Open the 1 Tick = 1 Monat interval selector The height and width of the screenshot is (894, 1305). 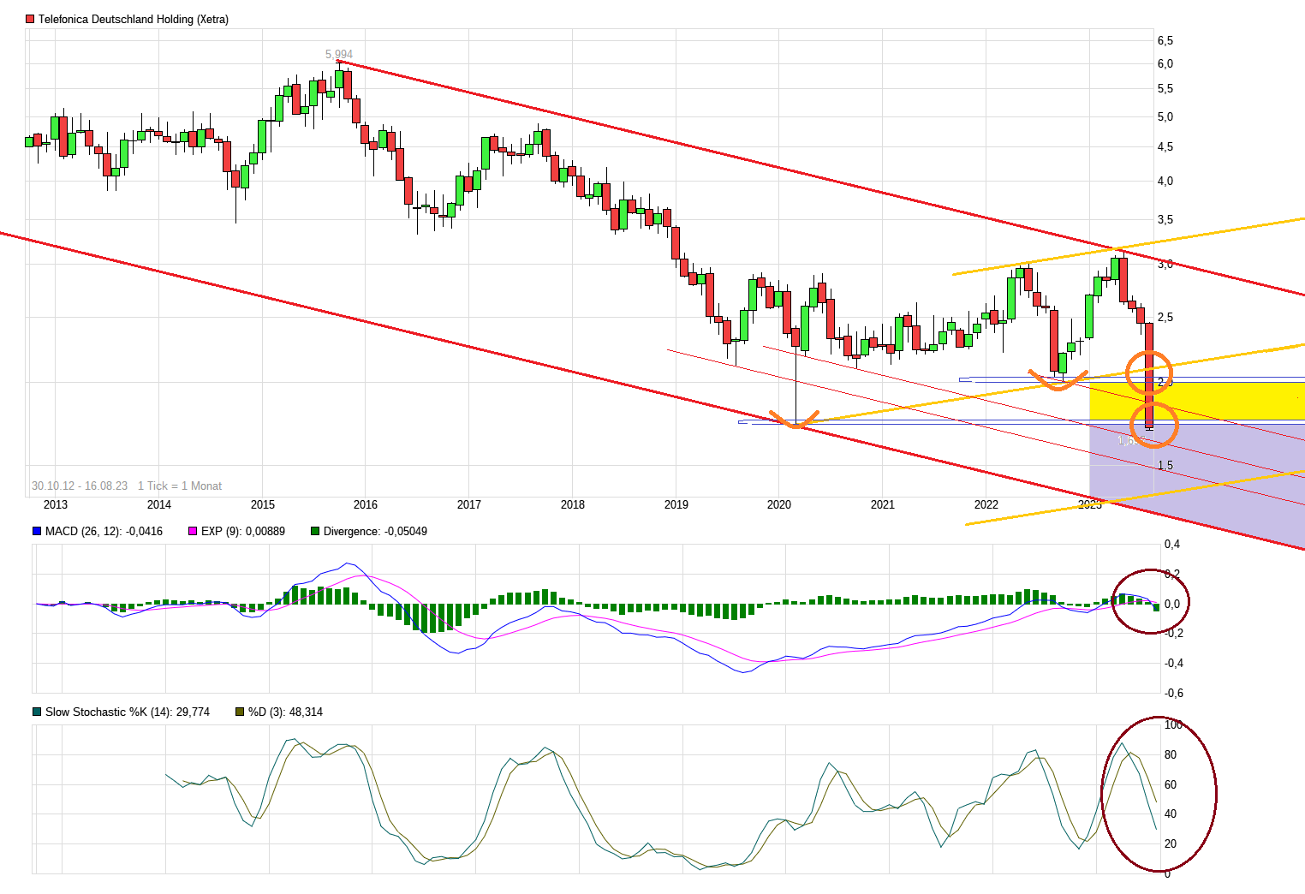pyautogui.click(x=181, y=486)
